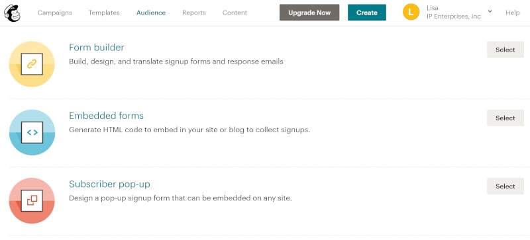Click the red Subscriber pop-up icon

pos(32,200)
